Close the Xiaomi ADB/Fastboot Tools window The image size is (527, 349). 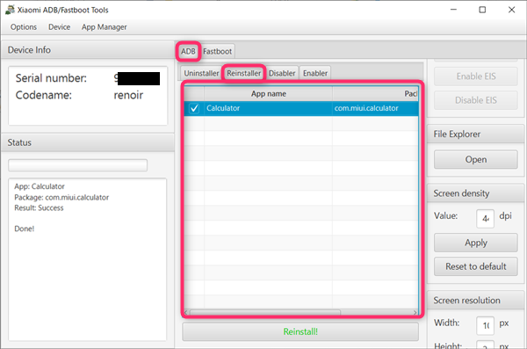(x=511, y=10)
